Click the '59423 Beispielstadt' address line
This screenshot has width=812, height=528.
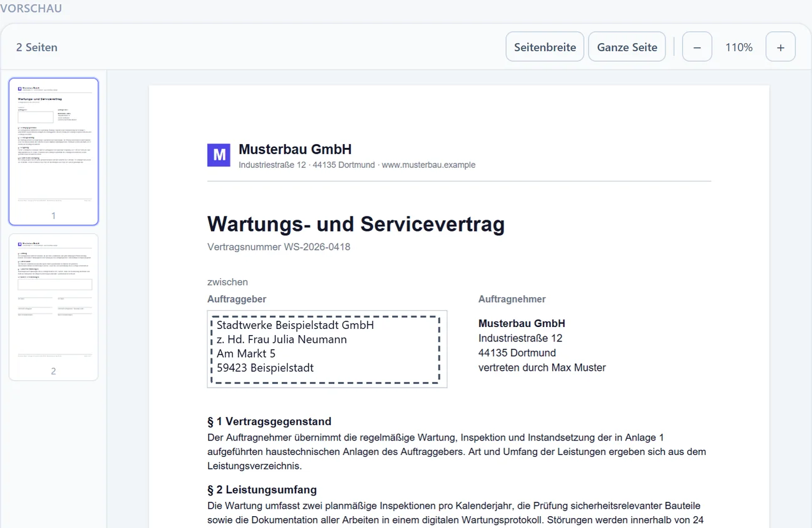pos(265,368)
